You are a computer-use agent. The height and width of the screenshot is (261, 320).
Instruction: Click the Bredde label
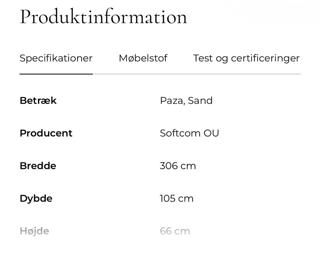tap(38, 166)
